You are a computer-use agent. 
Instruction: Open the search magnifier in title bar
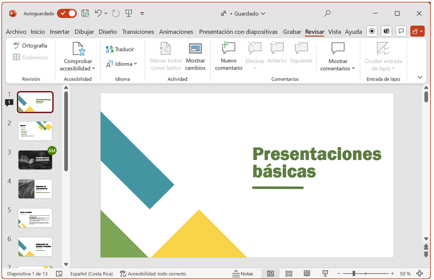pos(327,14)
